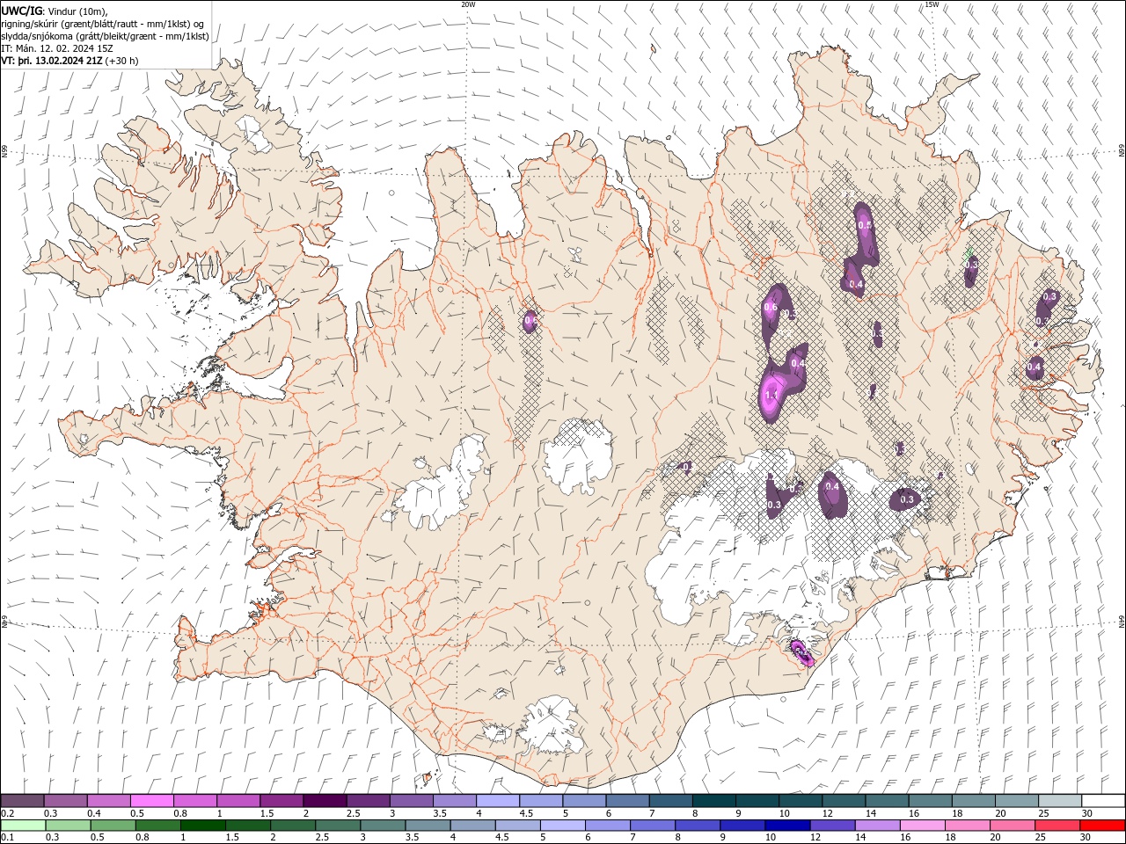1126x844 pixels.
Task: Click the 'UWC/IG' title text
Action: click(x=22, y=11)
